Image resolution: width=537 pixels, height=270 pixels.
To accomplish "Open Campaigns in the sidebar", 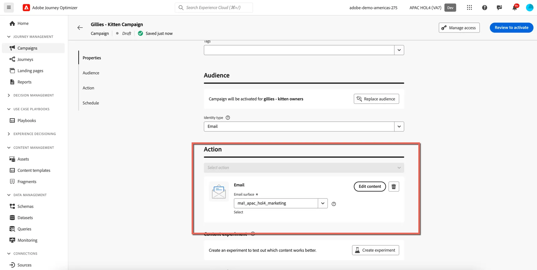I will (33, 48).
